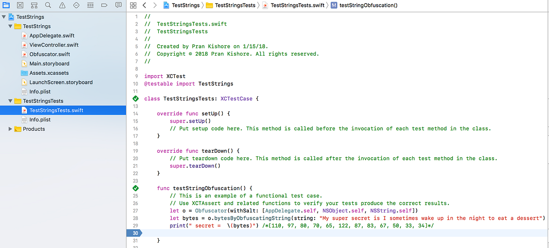Select the Products folder row
Viewport: 549px width, 248px height.
pos(63,129)
